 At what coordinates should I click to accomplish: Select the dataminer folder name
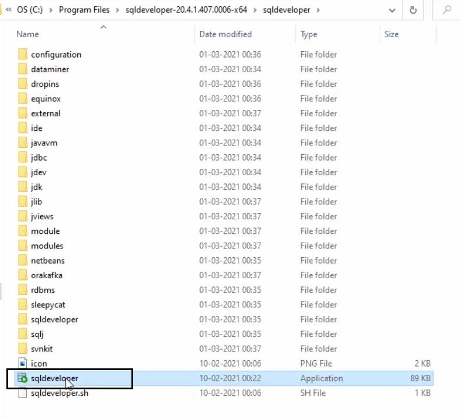pos(50,69)
